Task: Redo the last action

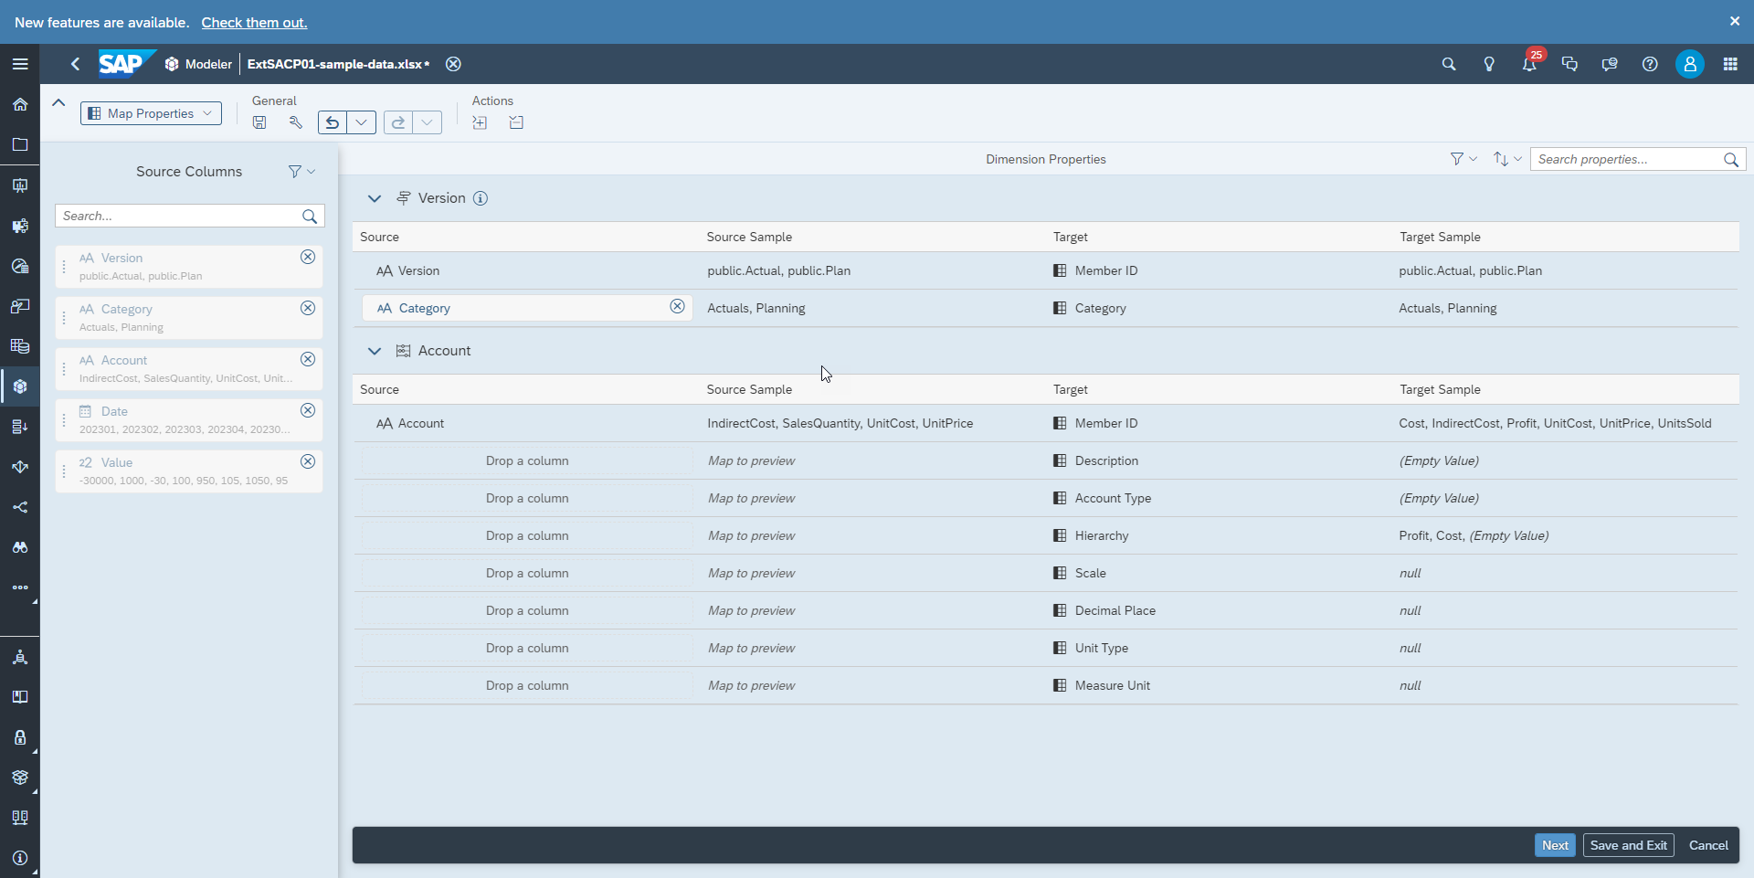Action: (397, 122)
